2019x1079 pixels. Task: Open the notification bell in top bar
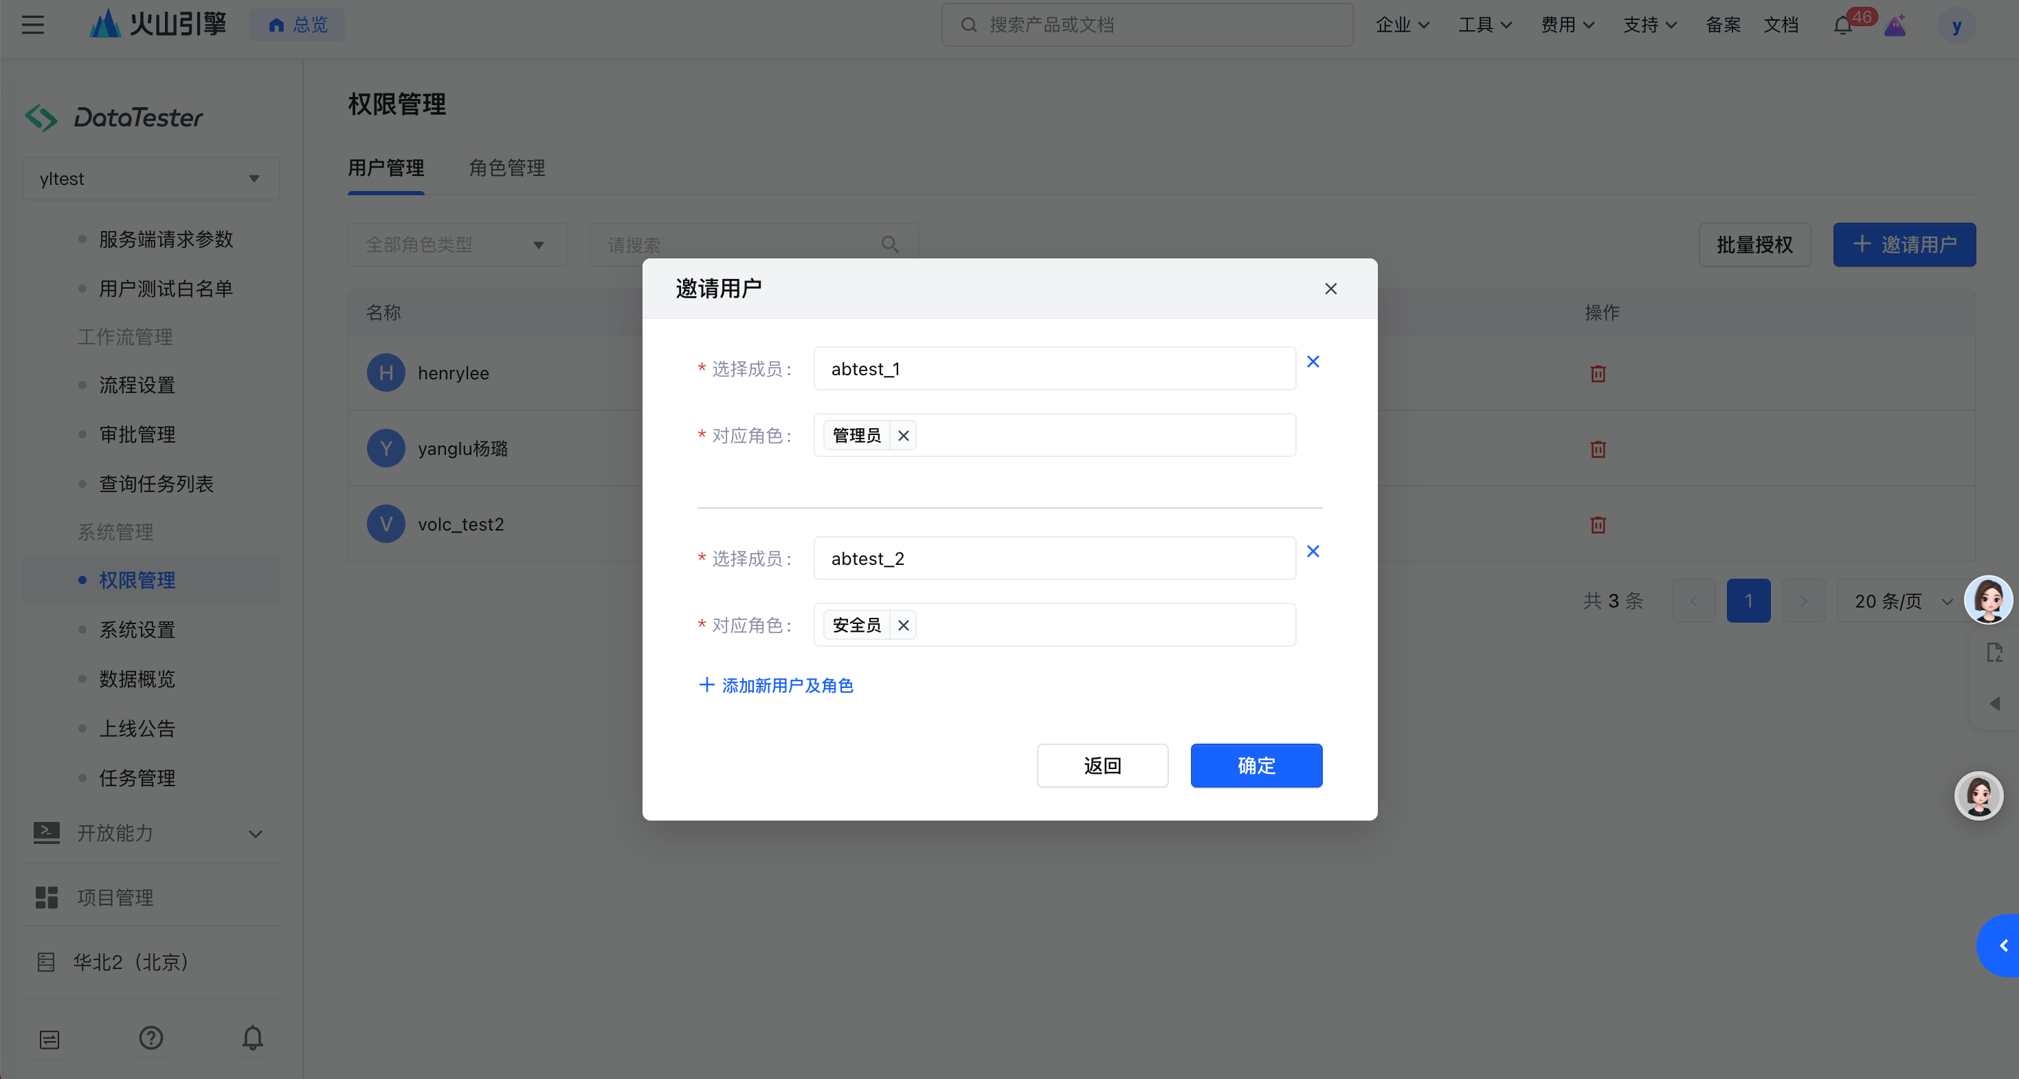1842,25
